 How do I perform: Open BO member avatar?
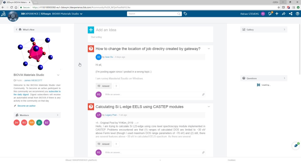24,123
